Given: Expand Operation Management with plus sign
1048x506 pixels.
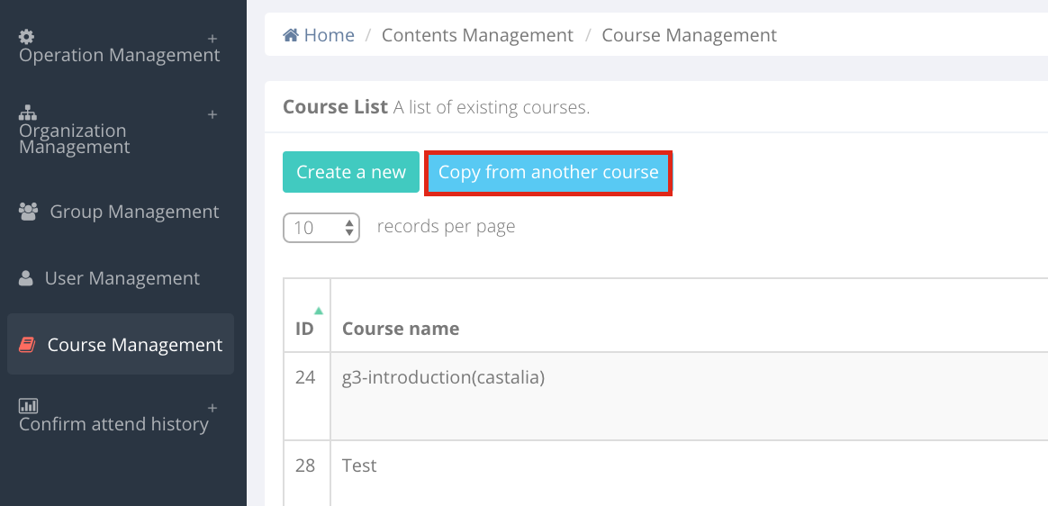Looking at the screenshot, I should [212, 38].
